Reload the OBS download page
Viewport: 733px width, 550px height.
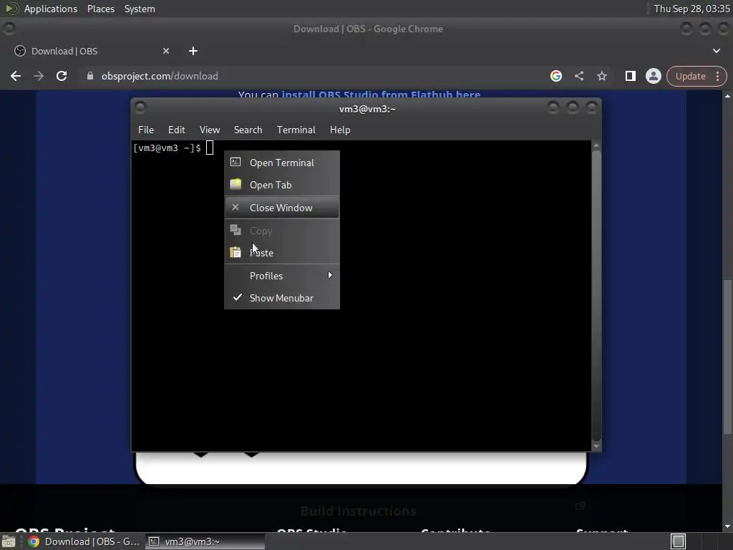pyautogui.click(x=62, y=76)
